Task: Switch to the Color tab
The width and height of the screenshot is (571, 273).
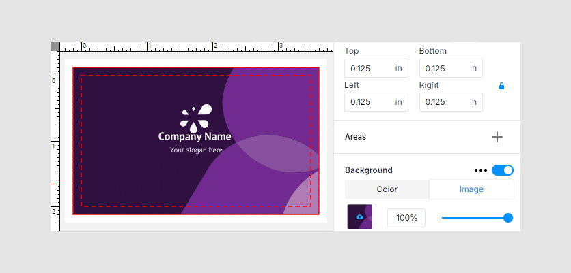Action: tap(387, 189)
